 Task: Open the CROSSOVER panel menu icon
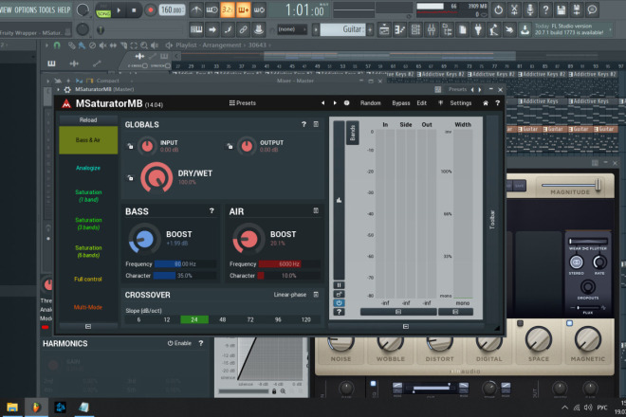coord(316,295)
